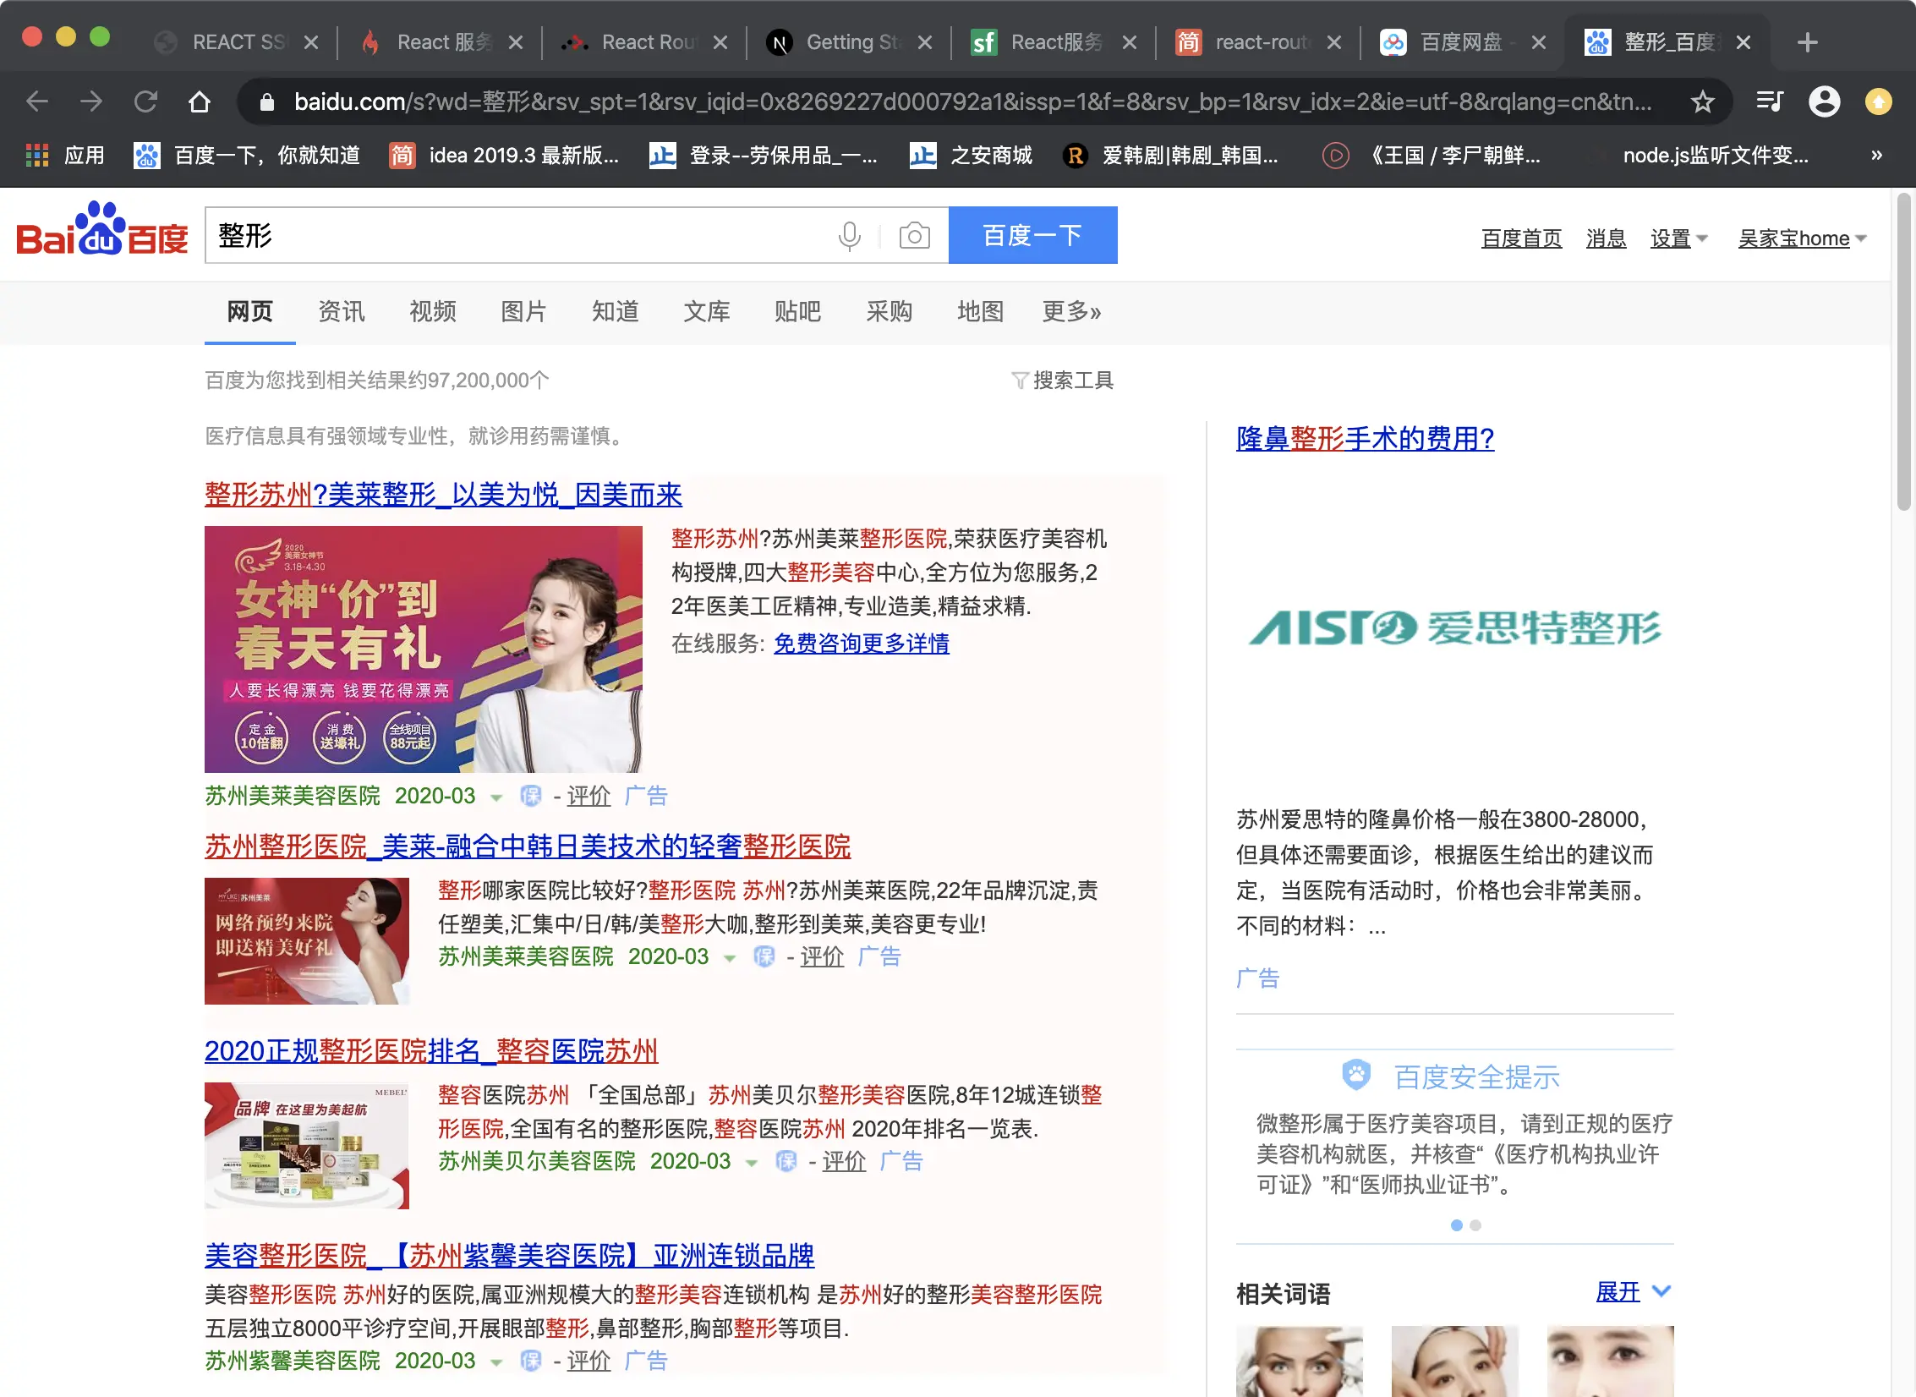Open 隆鼻整形手术的费用? link
Screen dimensions: 1916x1397
[x=1365, y=438]
